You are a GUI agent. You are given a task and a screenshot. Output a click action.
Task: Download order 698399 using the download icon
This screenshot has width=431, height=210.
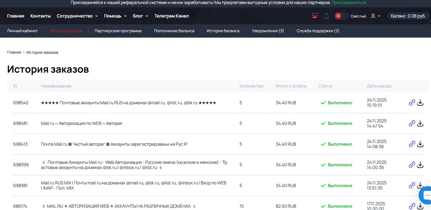pyautogui.click(x=420, y=165)
